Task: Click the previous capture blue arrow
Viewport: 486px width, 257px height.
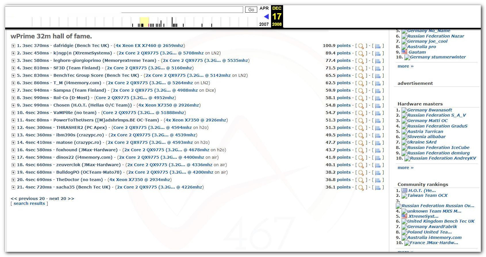Action: click(266, 16)
